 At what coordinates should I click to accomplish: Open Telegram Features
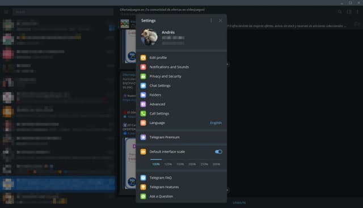pyautogui.click(x=181, y=187)
